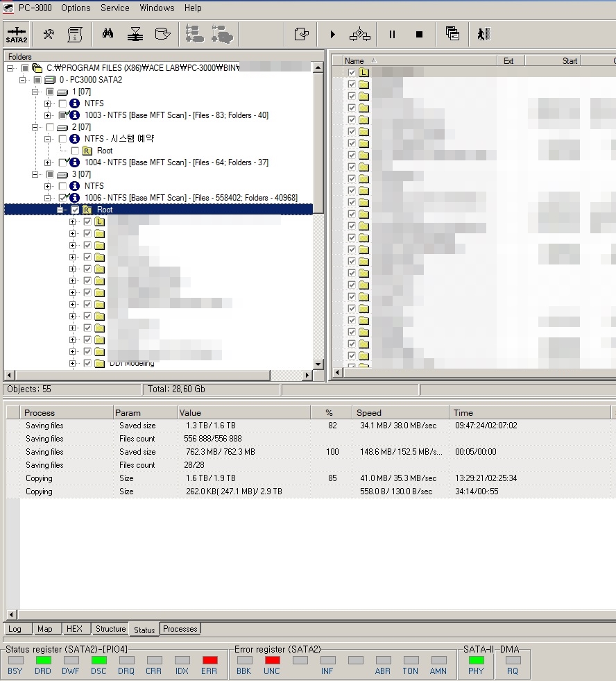616x681 pixels.
Task: Click the checked document task icon
Action: coord(301,34)
